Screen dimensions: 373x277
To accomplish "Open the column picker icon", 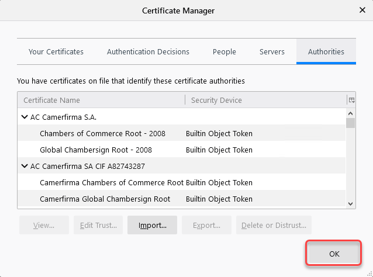I will point(351,100).
